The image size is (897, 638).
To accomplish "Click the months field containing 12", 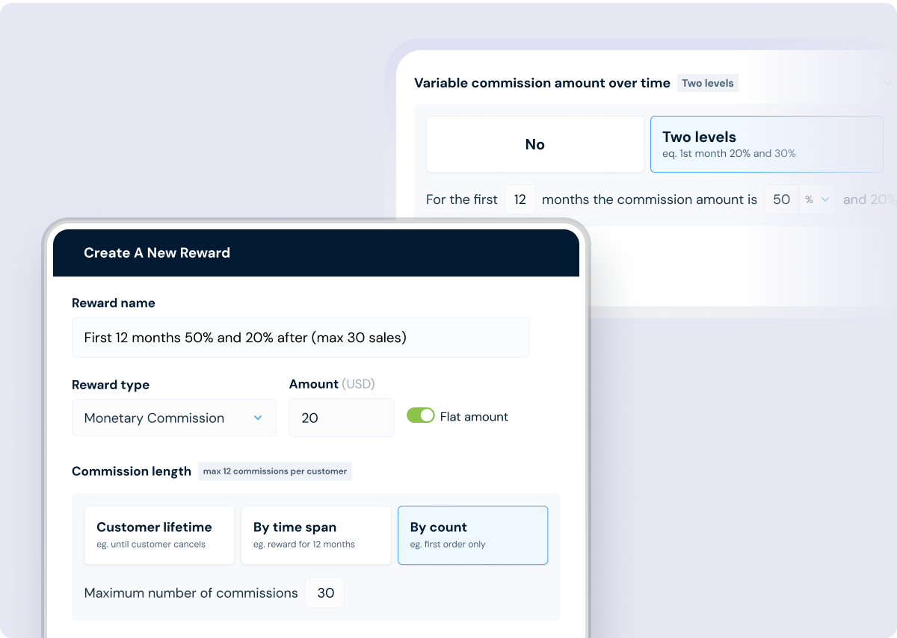I will (x=520, y=199).
